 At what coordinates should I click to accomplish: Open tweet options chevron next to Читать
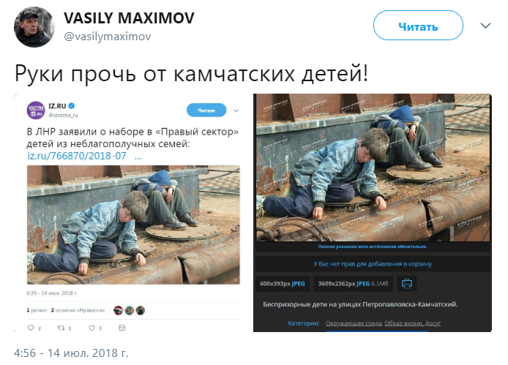click(x=485, y=26)
